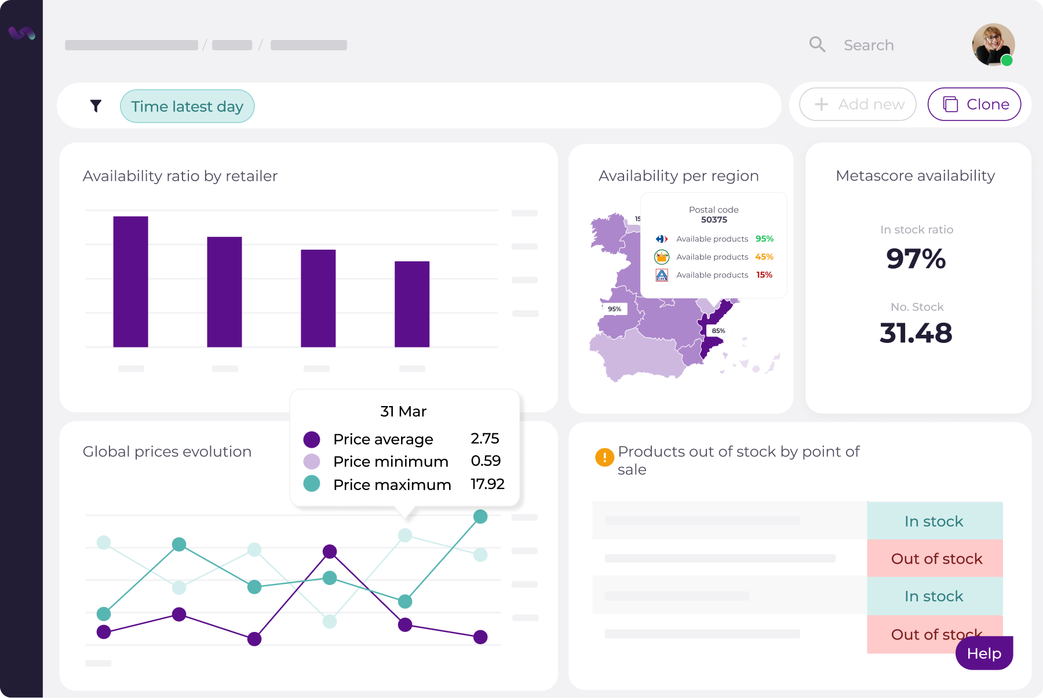This screenshot has height=698, width=1043.
Task: Click the Postal code 50375 label
Action: click(714, 214)
